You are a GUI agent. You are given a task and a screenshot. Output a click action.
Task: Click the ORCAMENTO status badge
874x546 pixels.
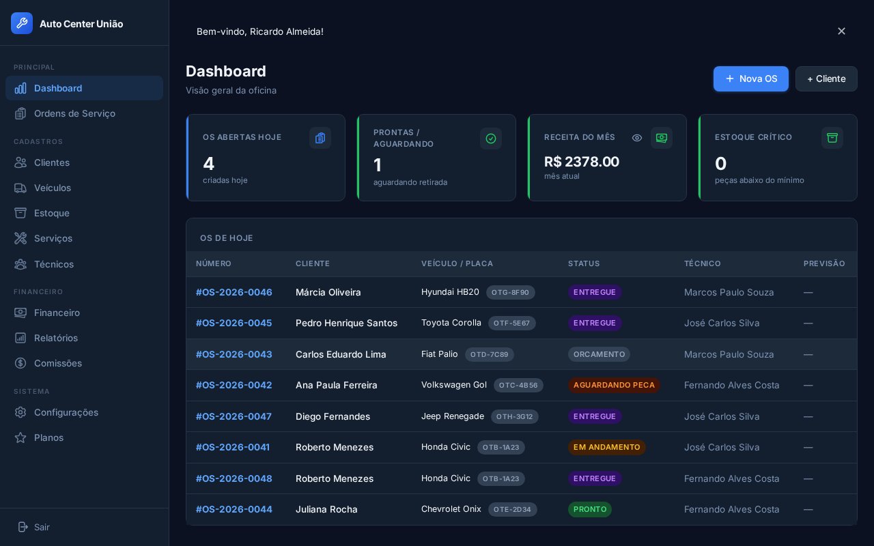point(599,354)
